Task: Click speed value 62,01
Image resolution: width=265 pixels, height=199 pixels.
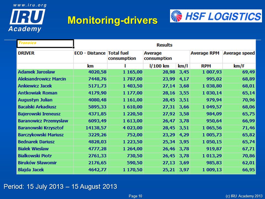Action: click(x=248, y=163)
